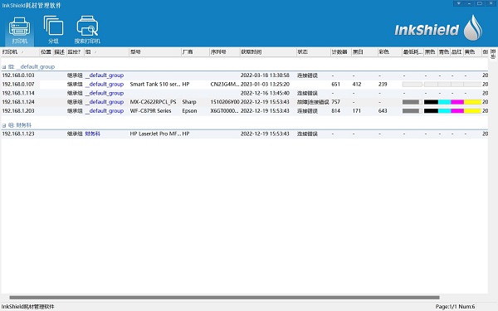Click the black toner bar for 192.168.1.124
The image size is (498, 311).
click(431, 102)
